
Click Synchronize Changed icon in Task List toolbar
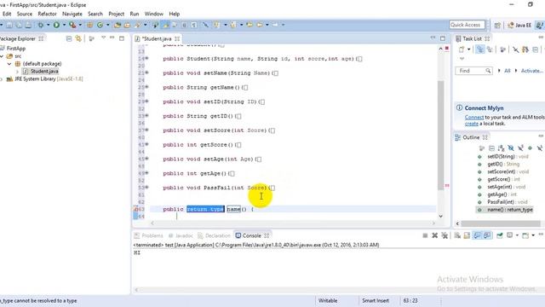(x=525, y=49)
